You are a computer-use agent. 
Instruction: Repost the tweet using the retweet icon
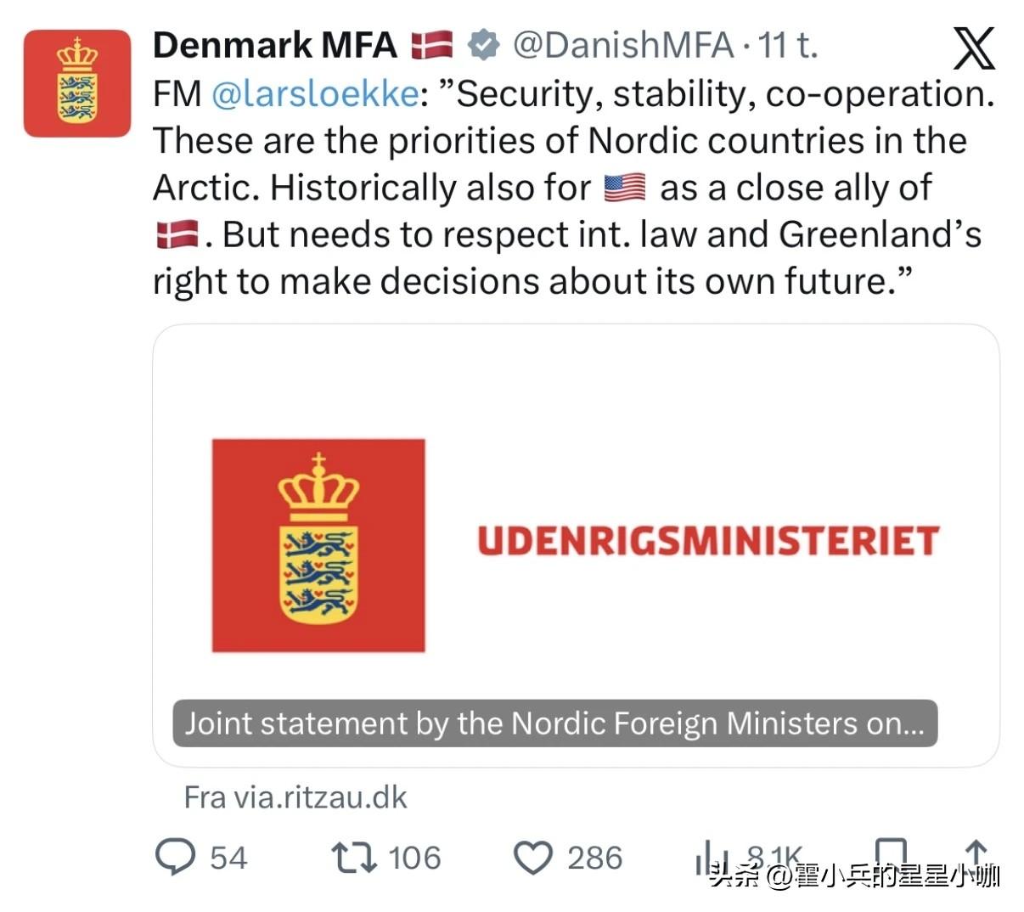point(354,857)
